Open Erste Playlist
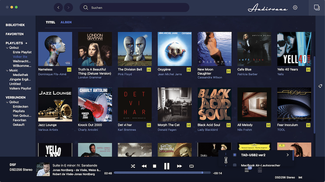325x182 pixels. click(x=22, y=52)
